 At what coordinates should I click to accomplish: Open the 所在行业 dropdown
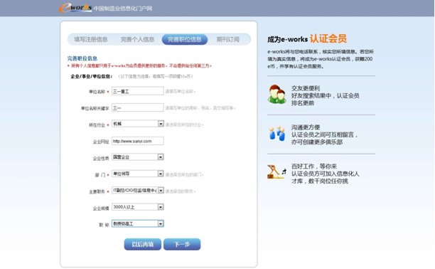[x=138, y=124]
